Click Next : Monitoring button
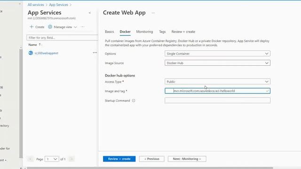The image size is (301, 169). tap(187, 159)
